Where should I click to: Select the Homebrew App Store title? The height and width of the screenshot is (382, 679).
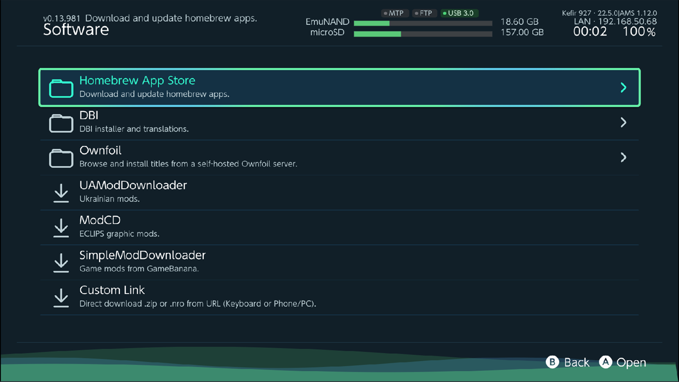137,81
